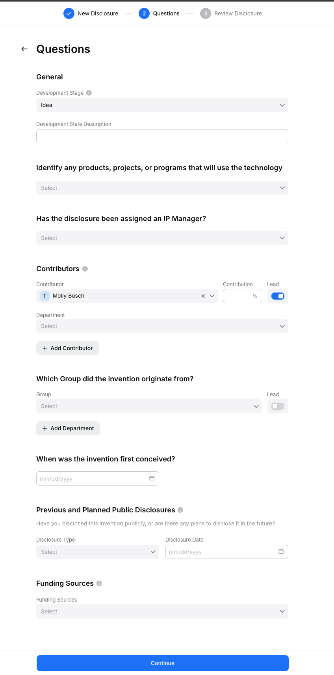This screenshot has width=334, height=675.
Task: Jump to Review Disclosure step
Action: point(231,13)
